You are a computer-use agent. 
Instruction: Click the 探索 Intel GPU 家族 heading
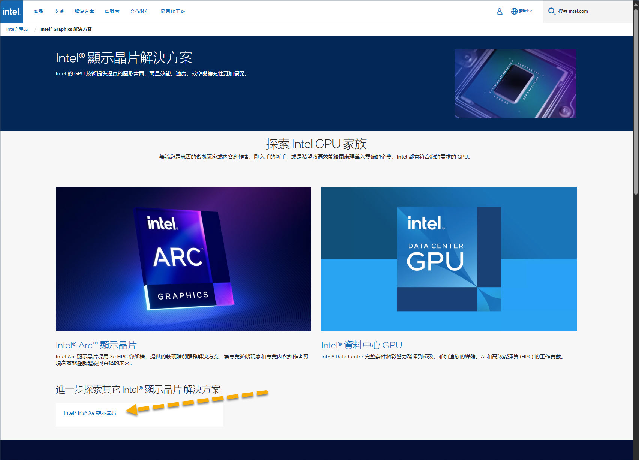coord(316,144)
